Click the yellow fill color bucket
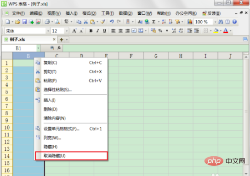Viewport: 250px width, 176px height. pos(216,30)
